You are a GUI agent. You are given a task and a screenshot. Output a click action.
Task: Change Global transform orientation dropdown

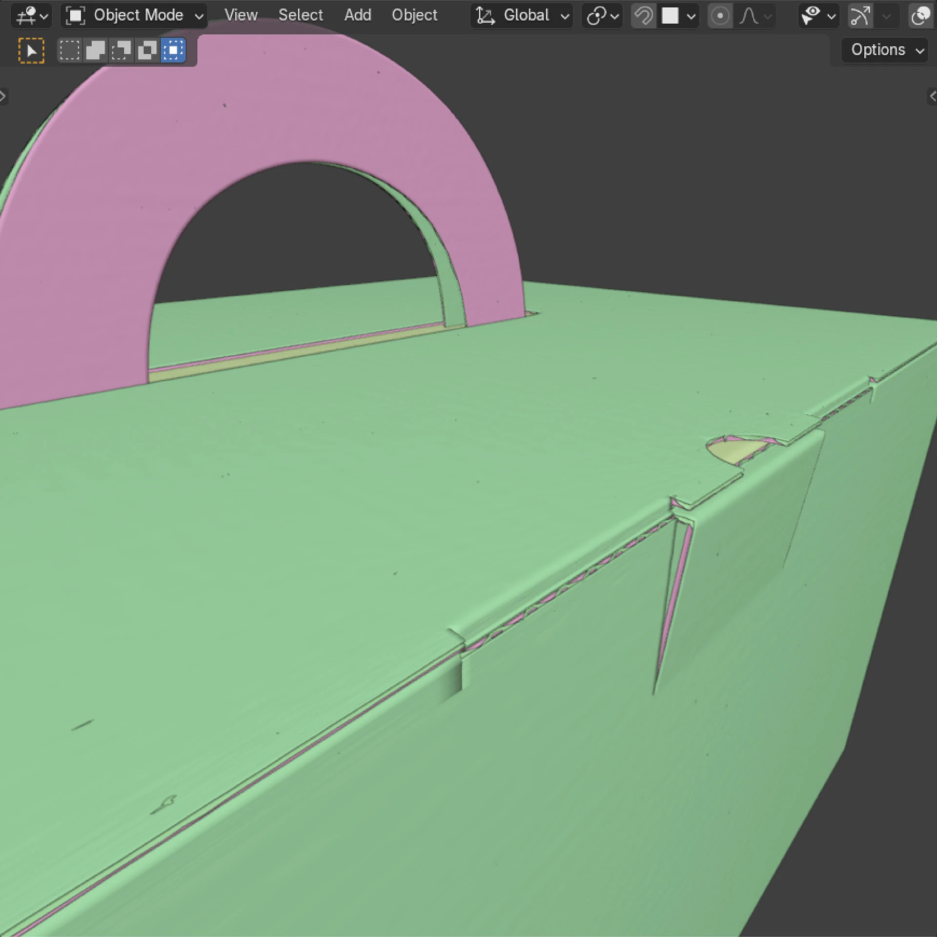(x=522, y=16)
